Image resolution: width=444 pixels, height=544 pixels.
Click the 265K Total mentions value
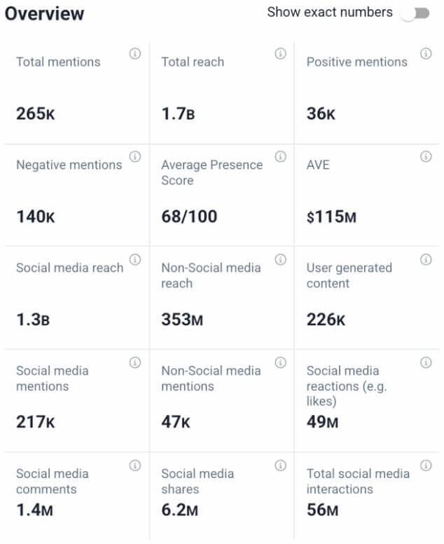(36, 114)
